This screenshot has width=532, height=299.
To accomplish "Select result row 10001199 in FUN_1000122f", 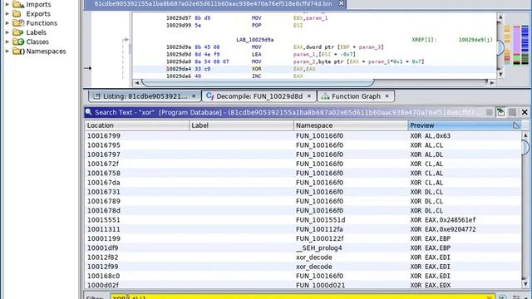I will (303, 238).
